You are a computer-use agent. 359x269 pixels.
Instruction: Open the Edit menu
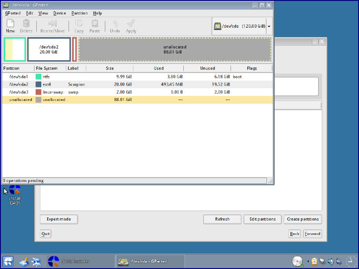click(x=30, y=13)
